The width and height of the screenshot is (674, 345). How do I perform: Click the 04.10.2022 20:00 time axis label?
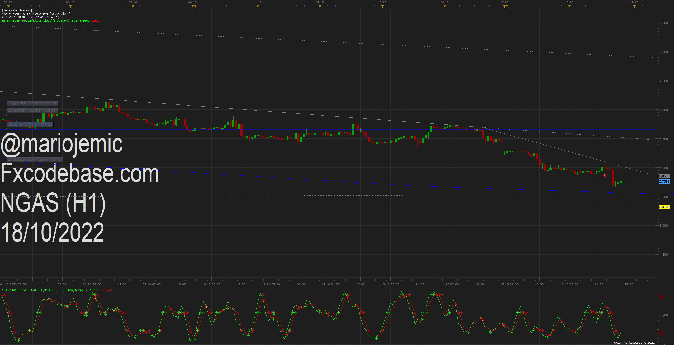[13, 284]
